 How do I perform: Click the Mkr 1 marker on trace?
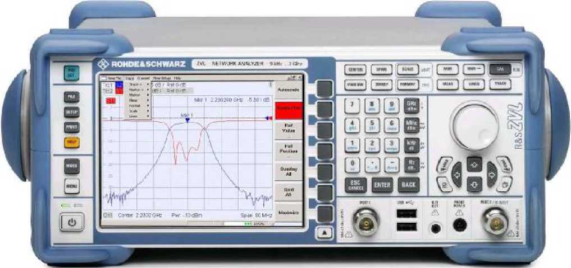(187, 119)
